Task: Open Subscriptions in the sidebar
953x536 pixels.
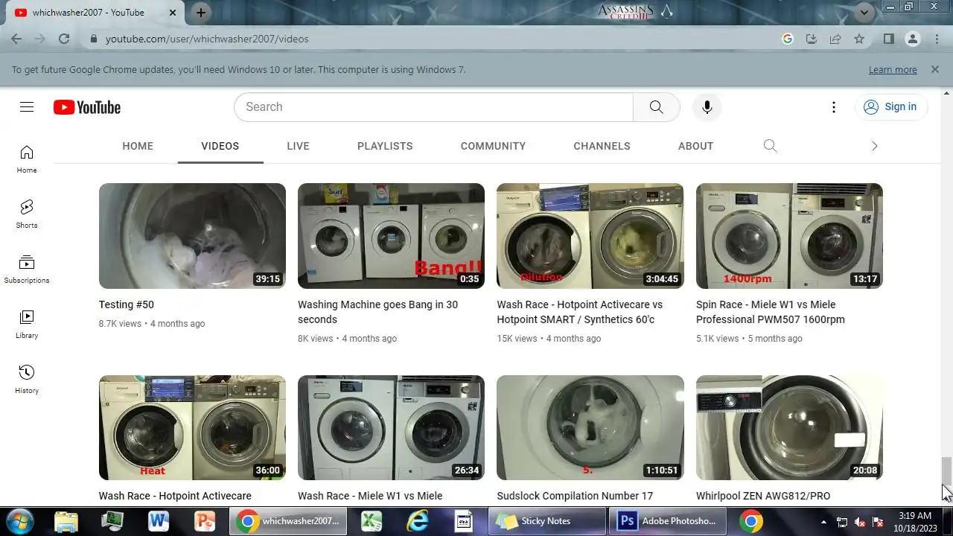Action: click(x=27, y=269)
